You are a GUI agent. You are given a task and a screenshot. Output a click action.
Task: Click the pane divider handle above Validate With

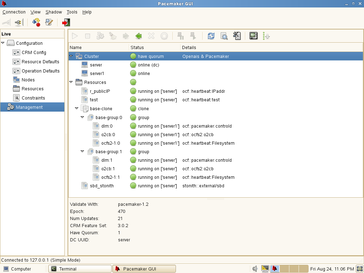[216, 199]
